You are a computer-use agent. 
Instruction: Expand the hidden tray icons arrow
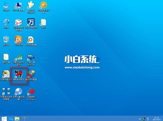tap(140, 119)
